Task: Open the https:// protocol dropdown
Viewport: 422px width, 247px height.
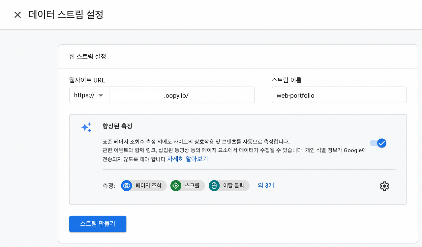Action: [89, 95]
